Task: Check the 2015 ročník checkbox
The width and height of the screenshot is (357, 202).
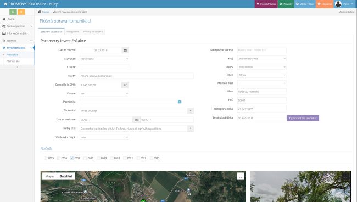Action: click(45, 158)
